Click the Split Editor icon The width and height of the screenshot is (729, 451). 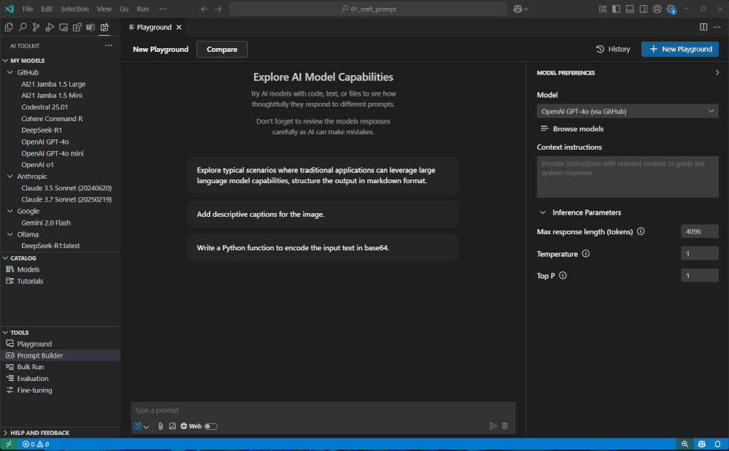[703, 27]
